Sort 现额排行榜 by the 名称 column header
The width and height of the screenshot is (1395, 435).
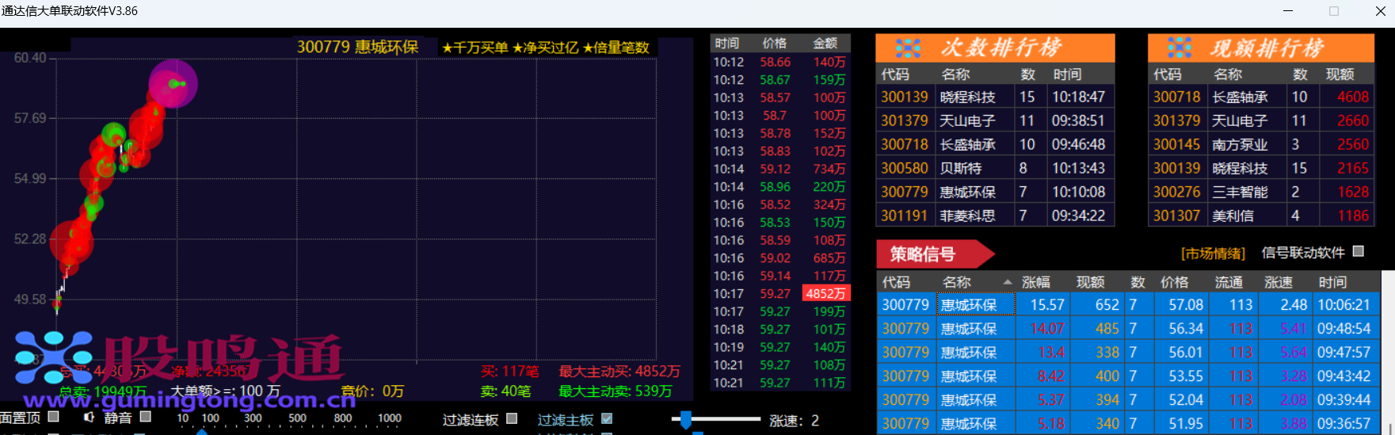pyautogui.click(x=1228, y=74)
